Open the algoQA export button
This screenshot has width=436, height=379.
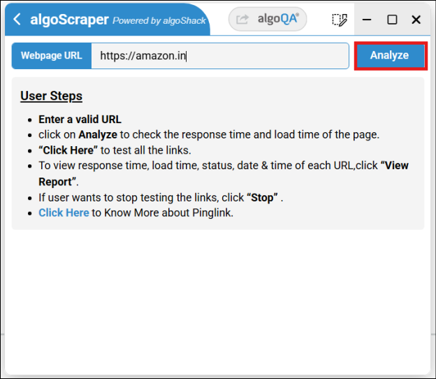click(x=268, y=19)
